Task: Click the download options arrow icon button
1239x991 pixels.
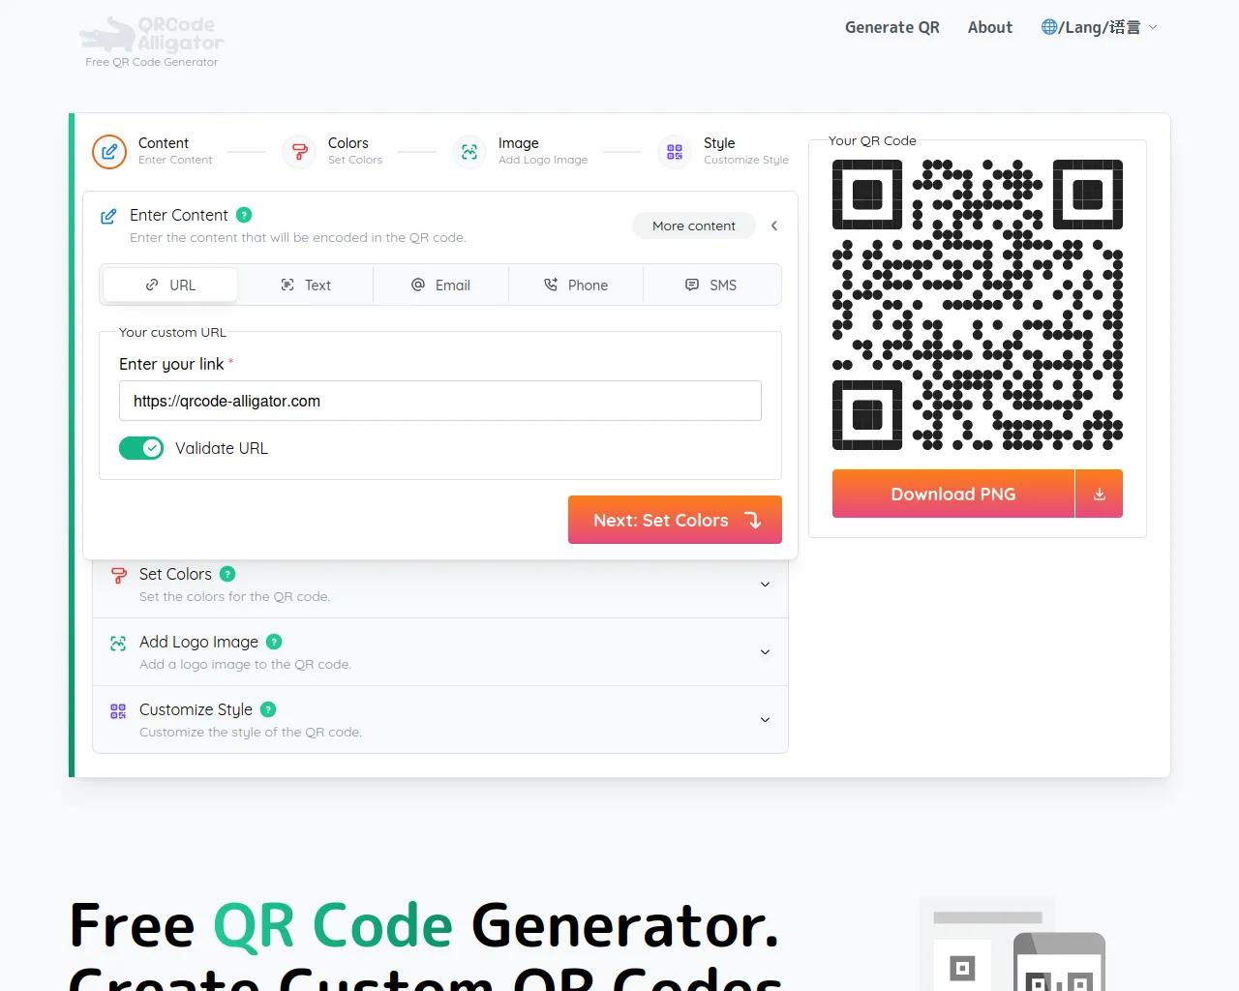Action: [x=1100, y=494]
